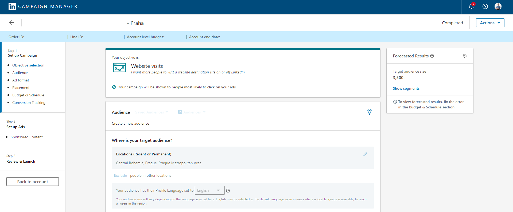Open the profile avatar menu
Image resolution: width=513 pixels, height=212 pixels.
(x=498, y=6)
